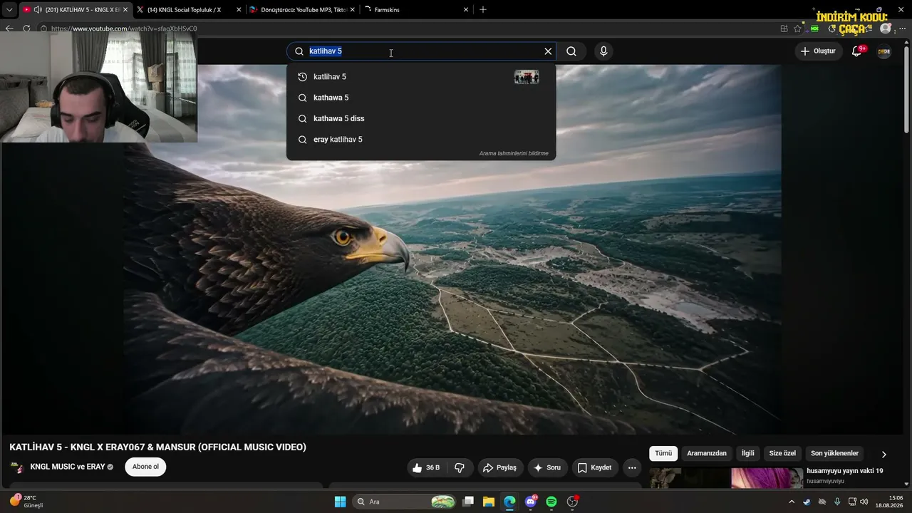Click the video title KATLİHAV 5 text

pos(157,447)
